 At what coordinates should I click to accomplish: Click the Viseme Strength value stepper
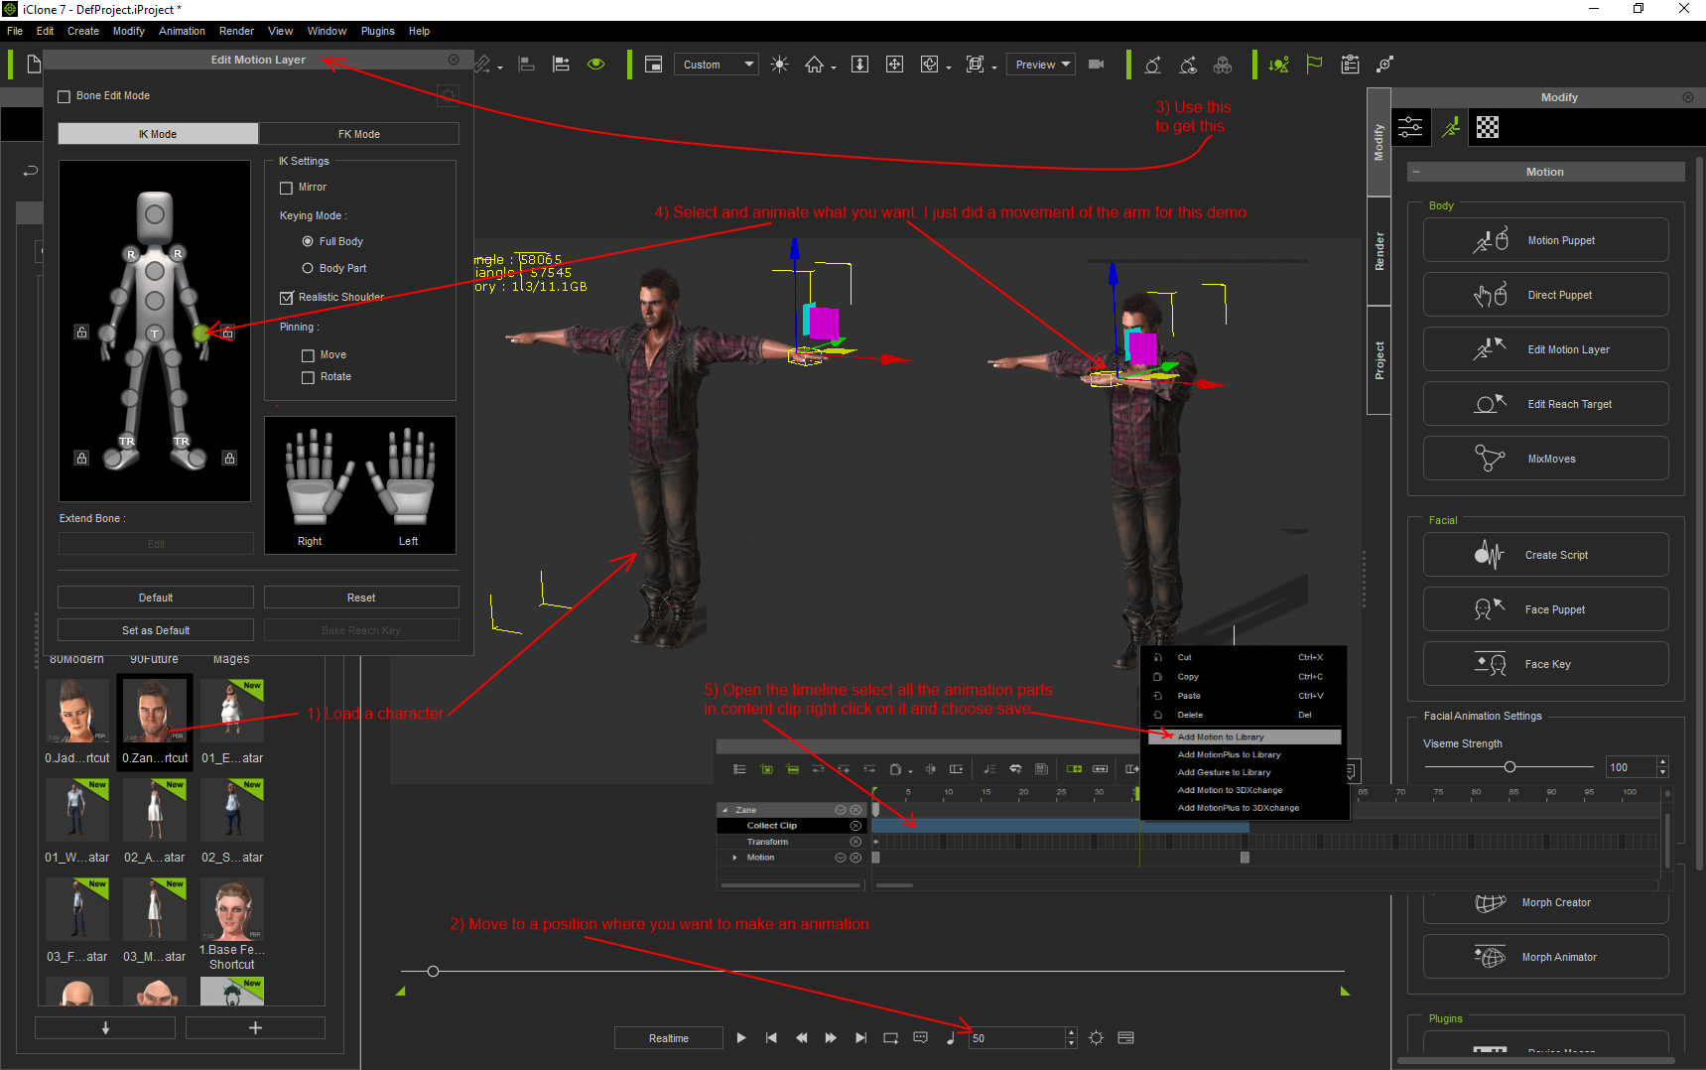1663,767
